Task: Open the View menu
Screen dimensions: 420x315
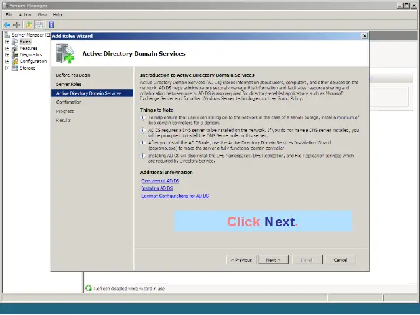Action: click(42, 14)
